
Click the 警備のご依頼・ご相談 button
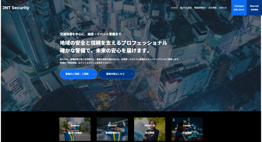pos(79,74)
